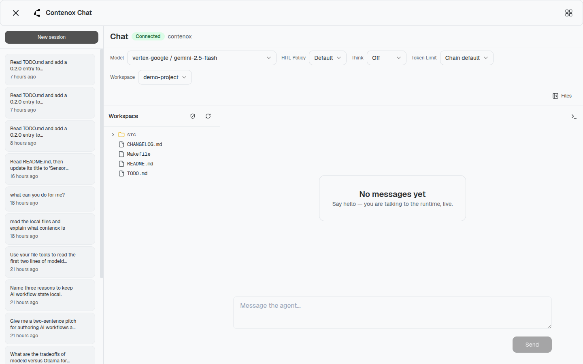Open the Token Limit dropdown

(x=466, y=58)
